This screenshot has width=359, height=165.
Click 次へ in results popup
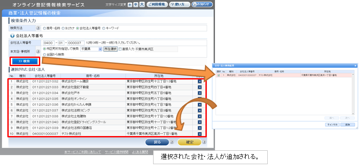tap(347, 118)
